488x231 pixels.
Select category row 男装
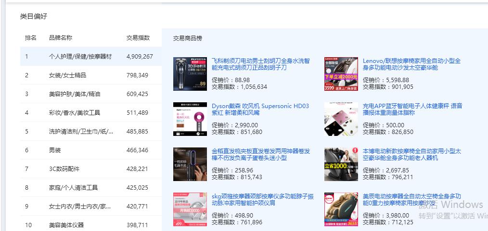click(x=91, y=150)
